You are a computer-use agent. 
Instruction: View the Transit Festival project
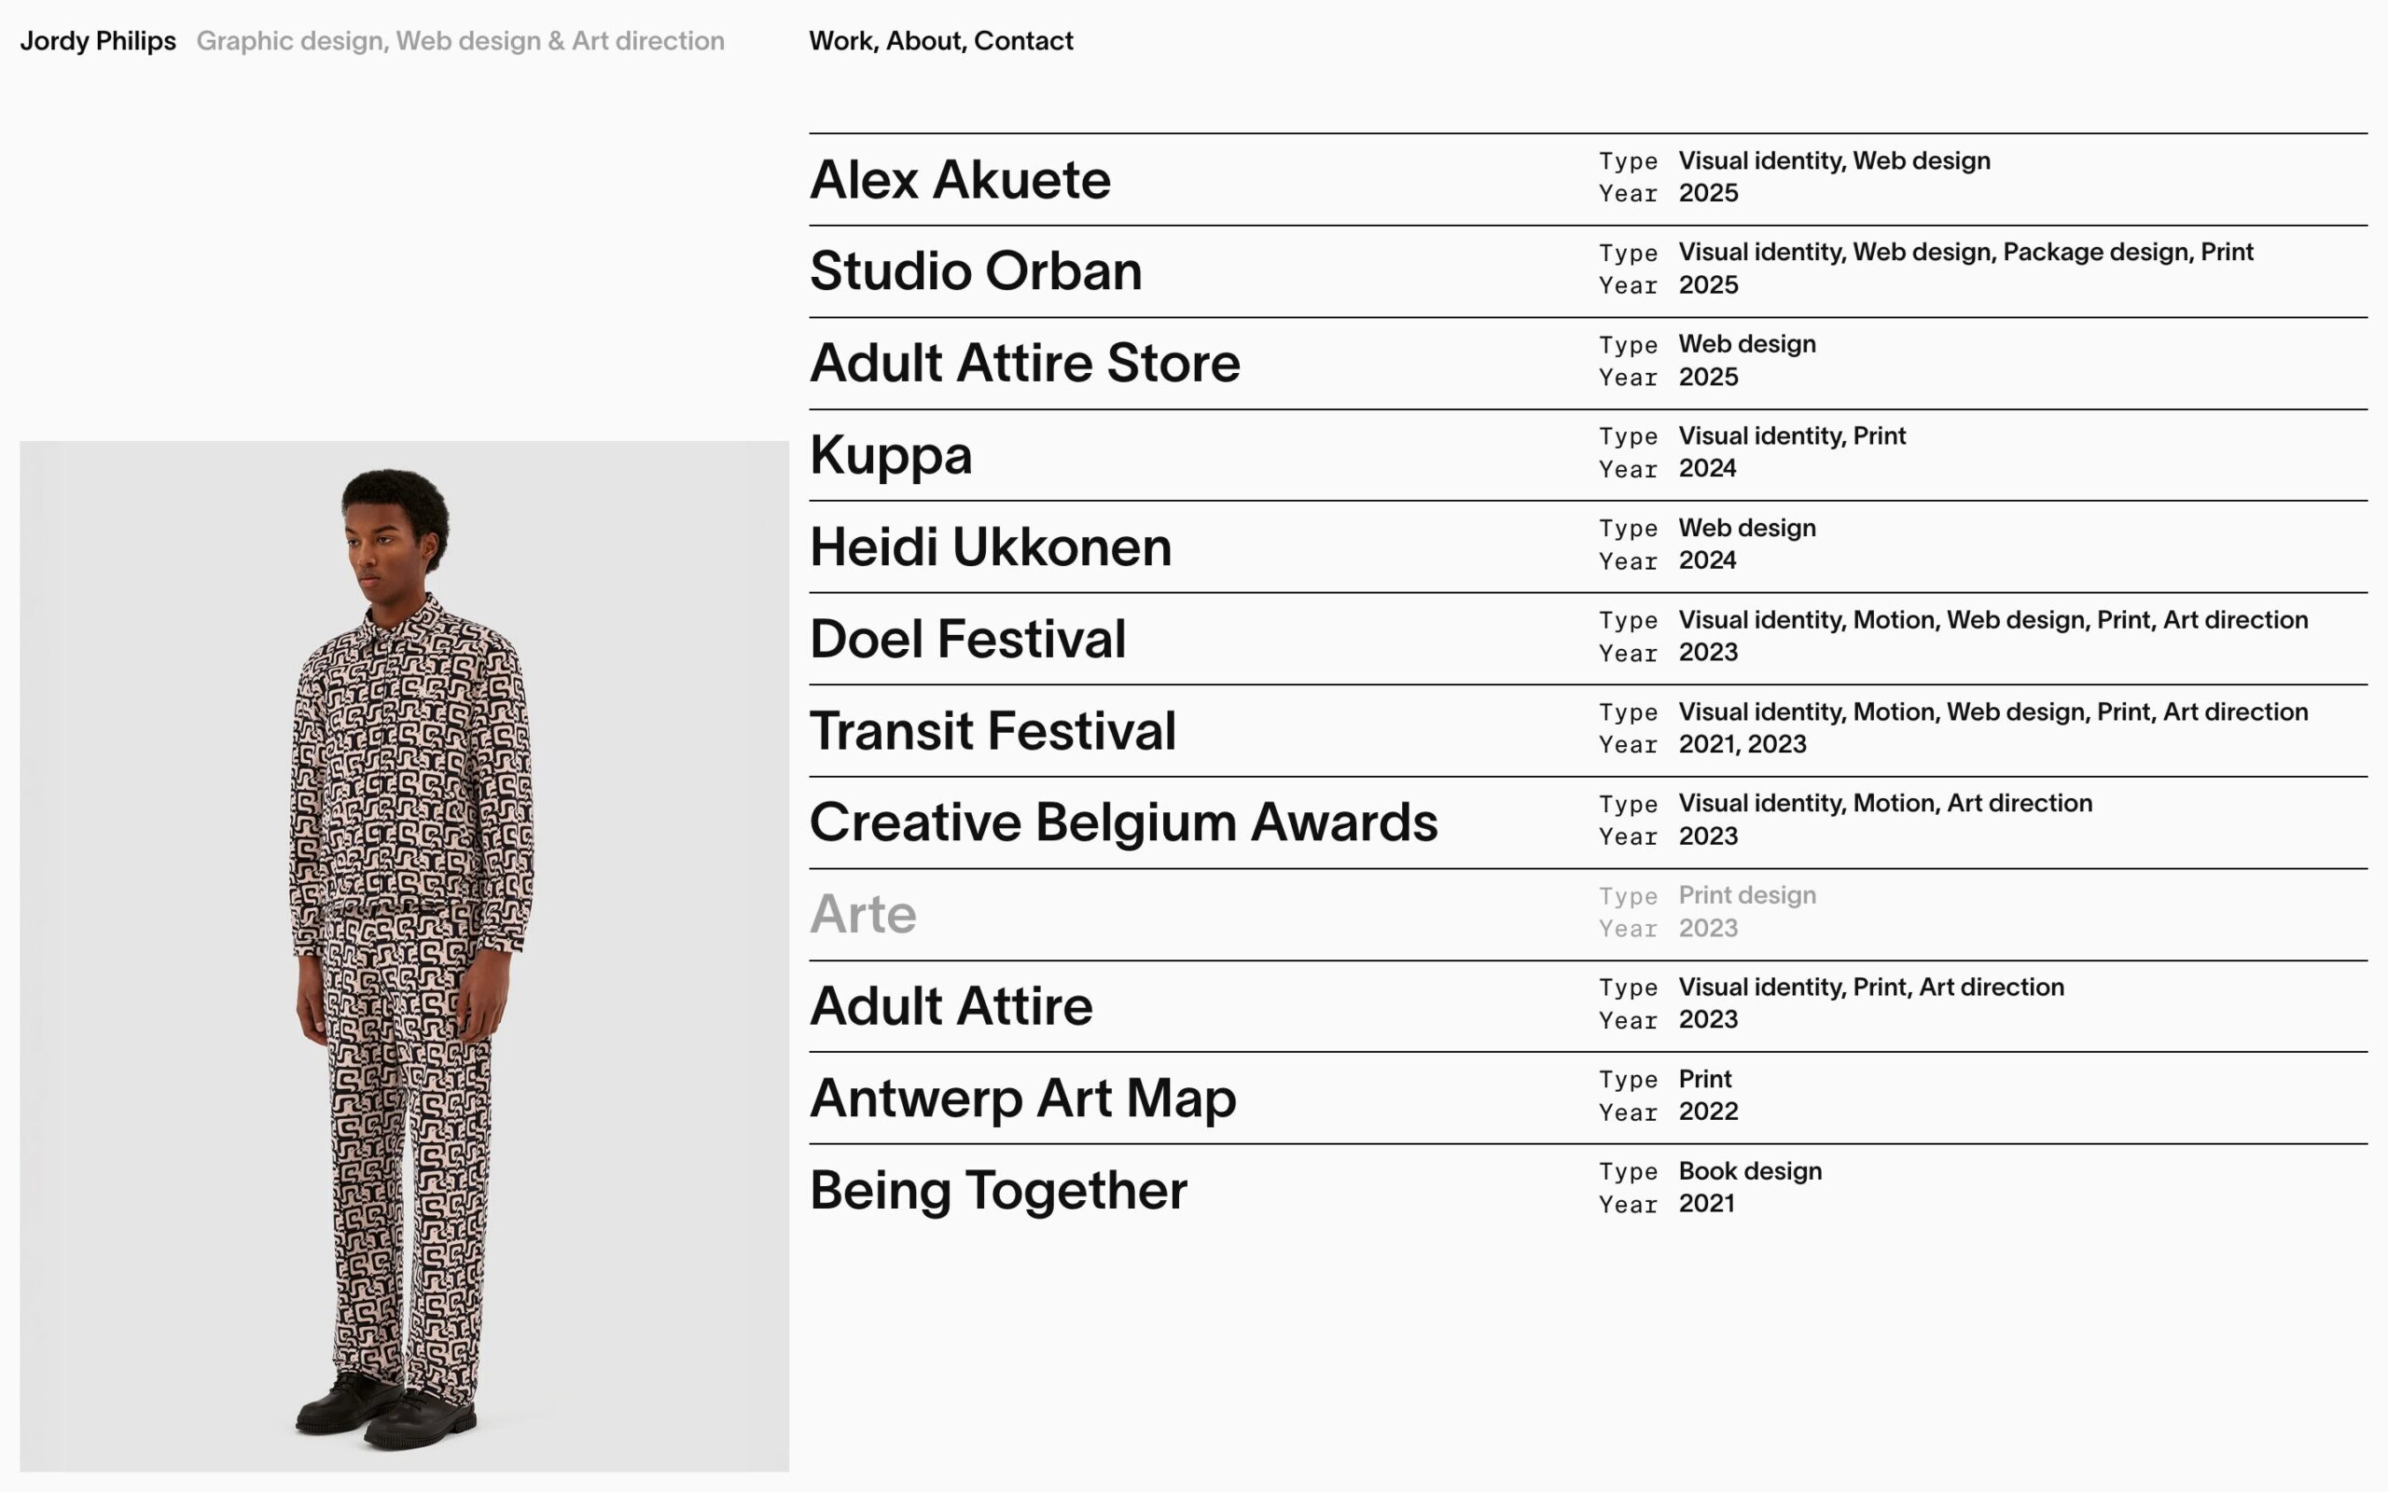tap(992, 731)
